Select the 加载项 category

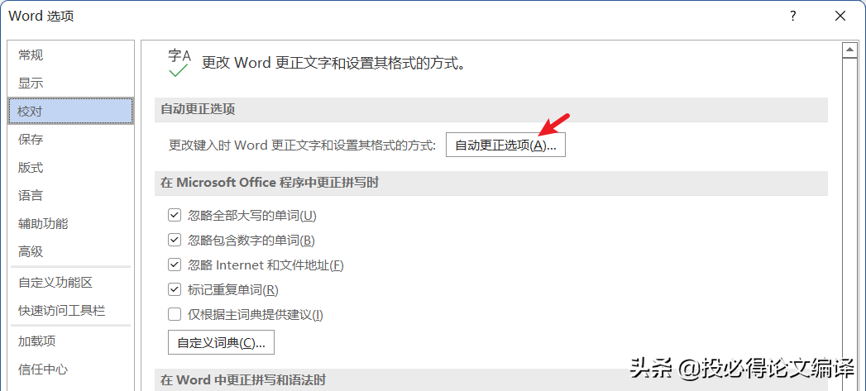point(70,341)
